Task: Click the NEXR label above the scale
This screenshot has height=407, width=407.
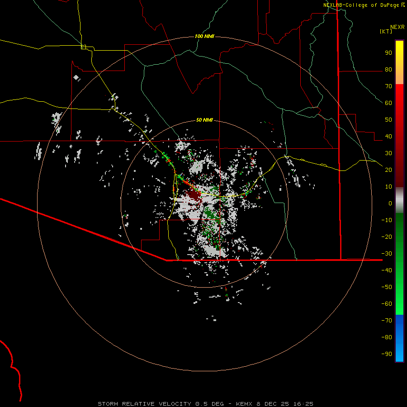Action: pos(398,27)
